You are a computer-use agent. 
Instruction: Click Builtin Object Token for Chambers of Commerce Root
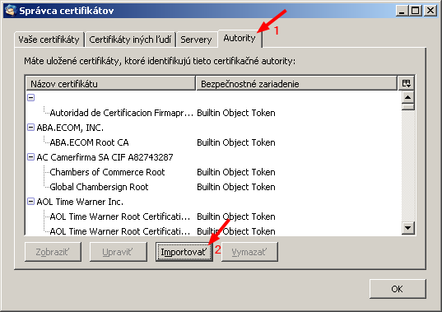[236, 172]
